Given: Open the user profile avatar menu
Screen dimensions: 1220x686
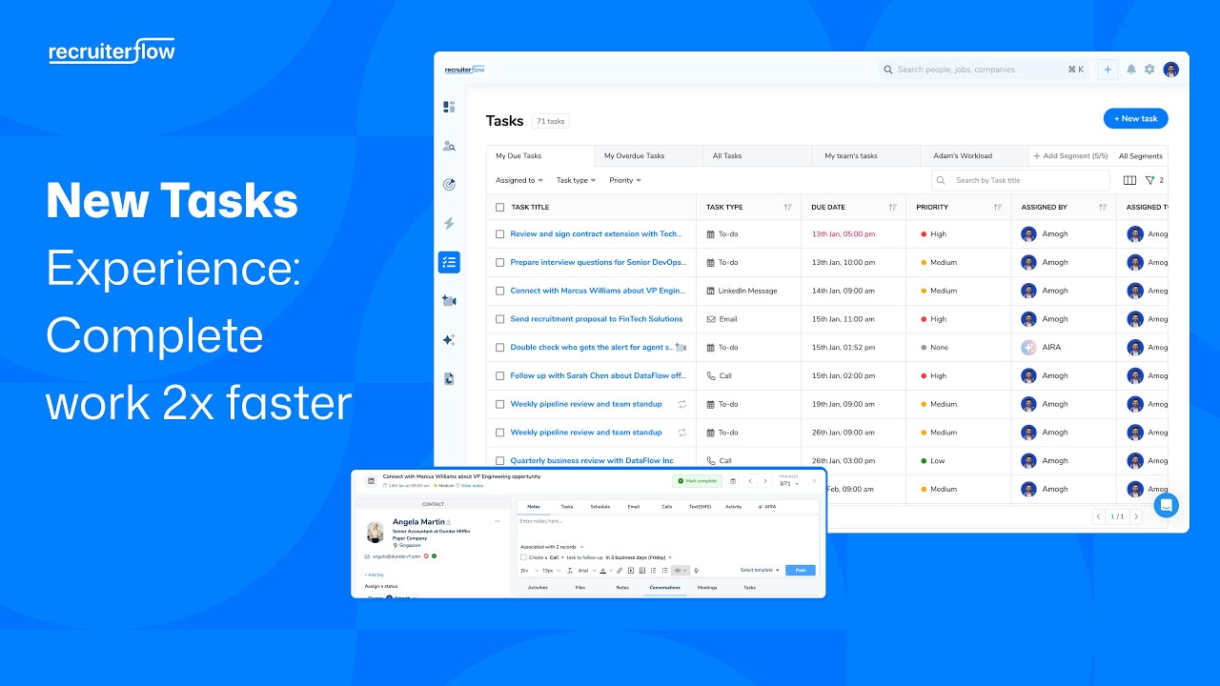Looking at the screenshot, I should click(1171, 70).
